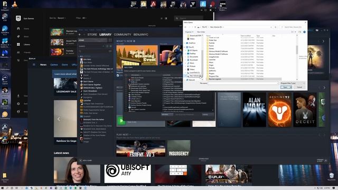
Task: Open VLC desktop shortcut
Action: pyautogui.click(x=15, y=4)
